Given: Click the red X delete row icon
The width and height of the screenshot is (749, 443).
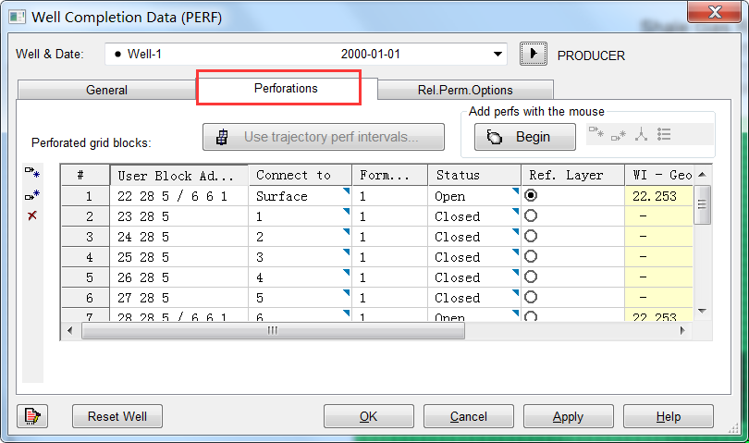Looking at the screenshot, I should [x=32, y=215].
